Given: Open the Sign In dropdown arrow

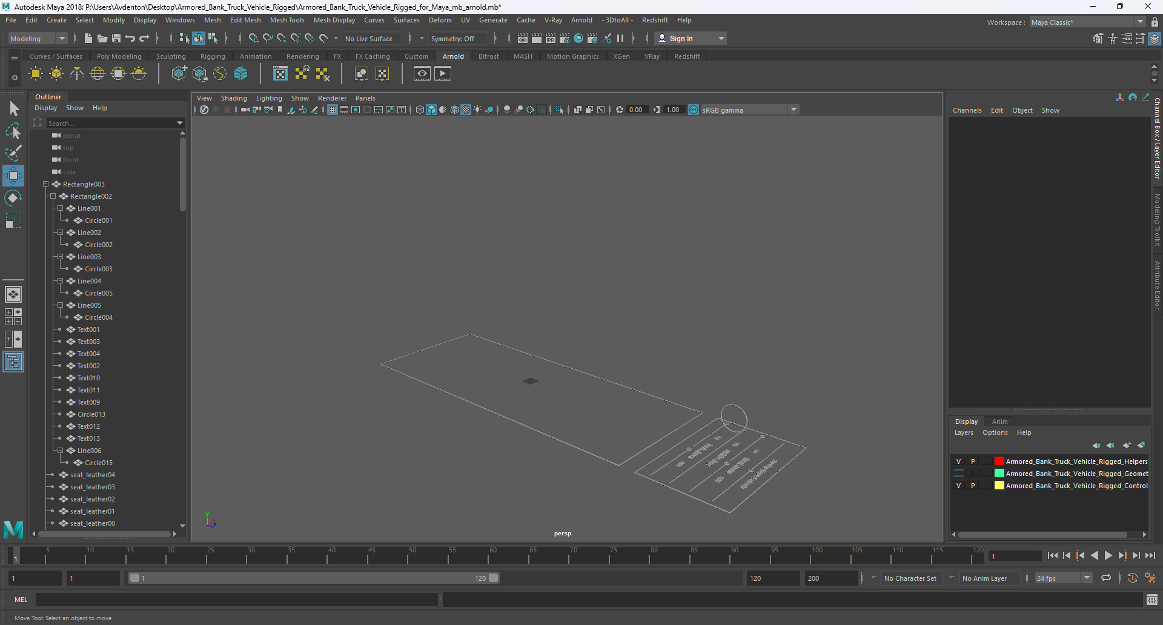Looking at the screenshot, I should click(721, 38).
